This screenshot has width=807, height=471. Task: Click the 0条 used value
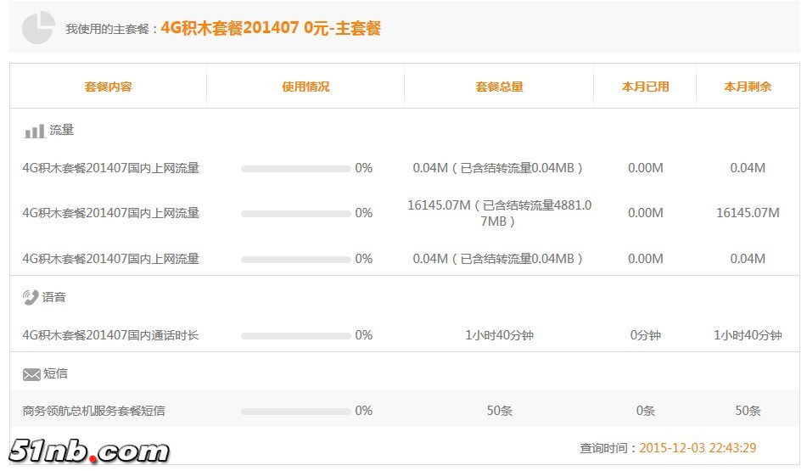coord(646,411)
